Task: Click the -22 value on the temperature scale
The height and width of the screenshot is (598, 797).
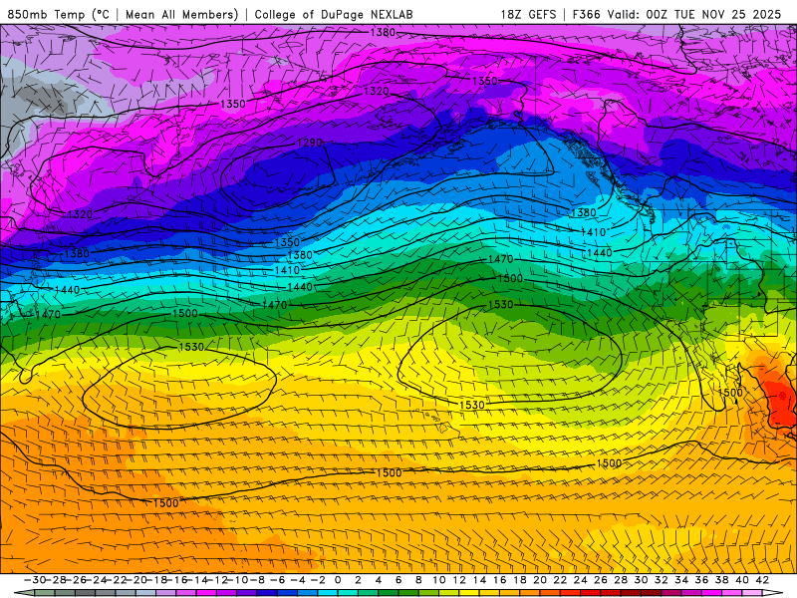Action: [117, 580]
